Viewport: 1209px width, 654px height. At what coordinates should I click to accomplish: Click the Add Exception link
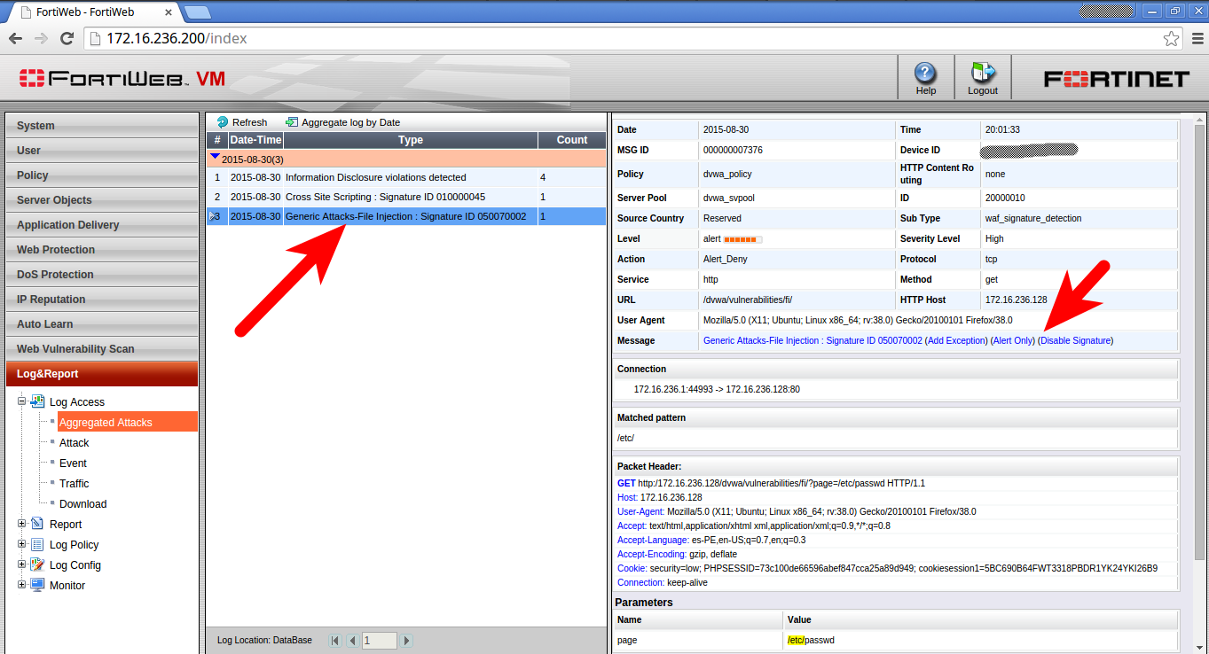(956, 340)
